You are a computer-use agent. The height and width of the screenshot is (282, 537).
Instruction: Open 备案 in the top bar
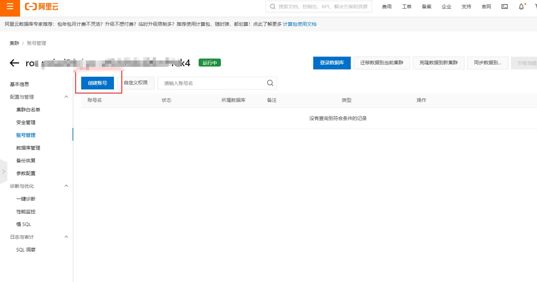pyautogui.click(x=427, y=7)
